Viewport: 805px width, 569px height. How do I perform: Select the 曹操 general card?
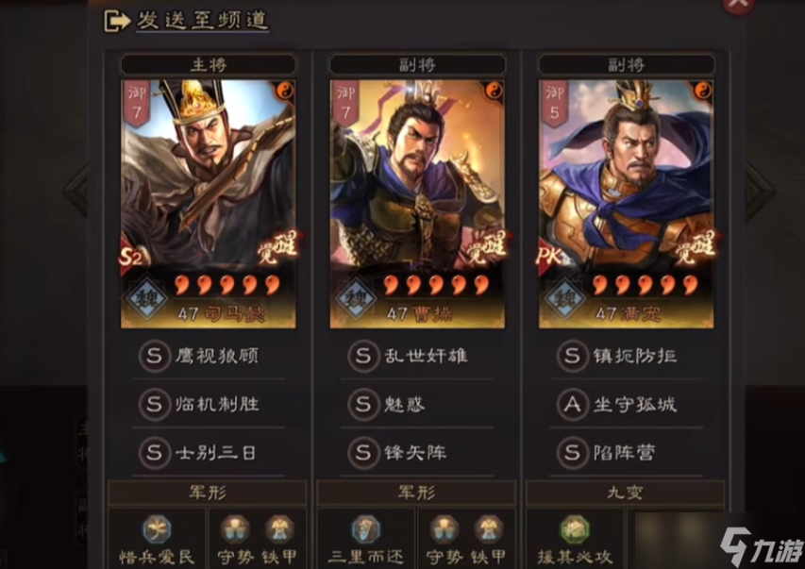click(x=417, y=204)
